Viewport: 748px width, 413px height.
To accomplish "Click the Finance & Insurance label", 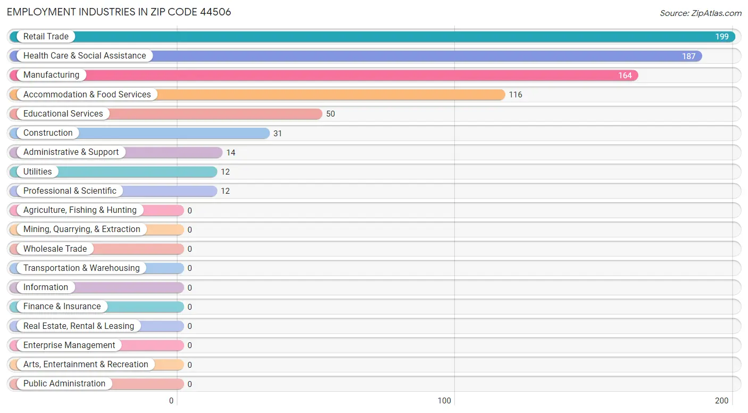I will 62,307.
